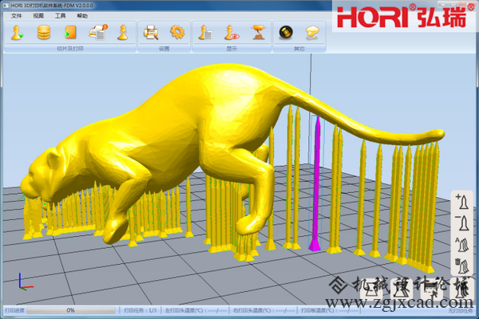Click the remove support minus icon
Viewport: 479px width, 319px height.
click(x=462, y=223)
